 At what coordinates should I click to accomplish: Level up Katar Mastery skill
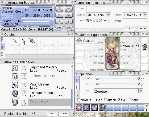24,85
